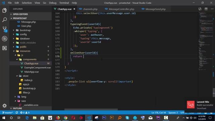Click the Laravel Mix build notification

pos(200,105)
